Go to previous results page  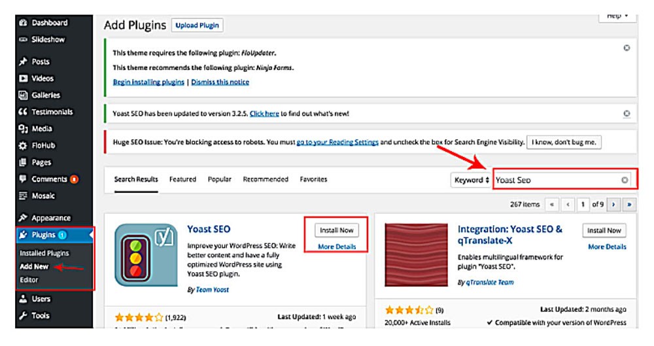coord(568,205)
